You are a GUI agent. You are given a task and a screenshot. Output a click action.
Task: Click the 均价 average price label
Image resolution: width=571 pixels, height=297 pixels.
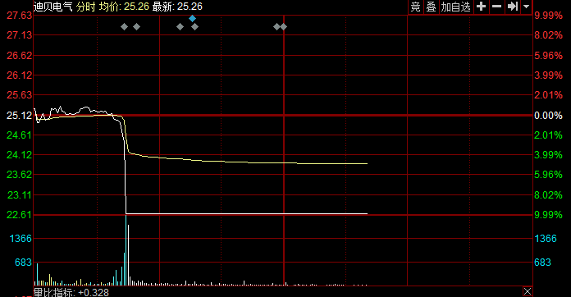[109, 7]
